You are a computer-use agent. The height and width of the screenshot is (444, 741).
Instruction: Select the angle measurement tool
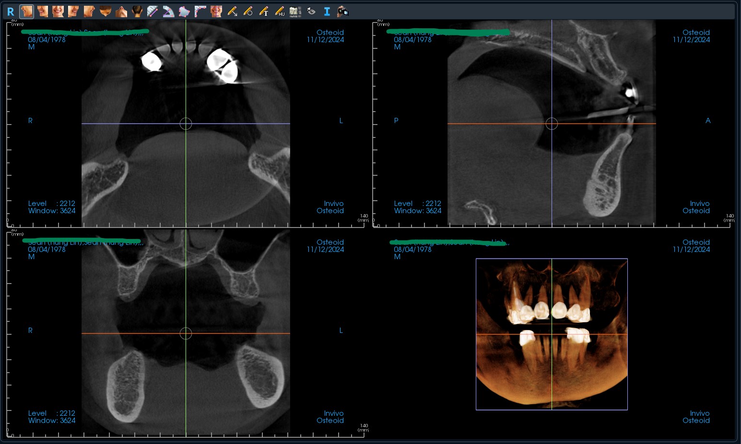(168, 11)
